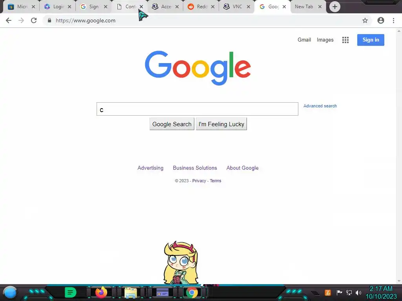
Task: Close the New Tab tab
Action: pyautogui.click(x=320, y=7)
